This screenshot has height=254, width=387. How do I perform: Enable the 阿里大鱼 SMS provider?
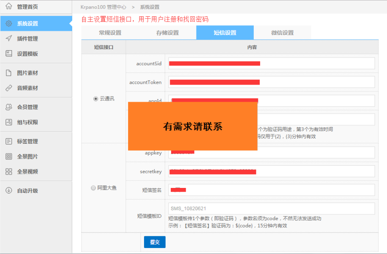pos(93,187)
